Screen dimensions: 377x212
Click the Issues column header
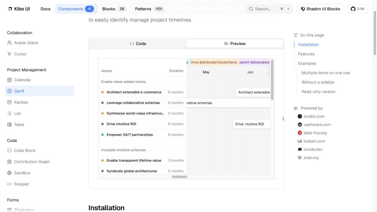click(x=106, y=71)
